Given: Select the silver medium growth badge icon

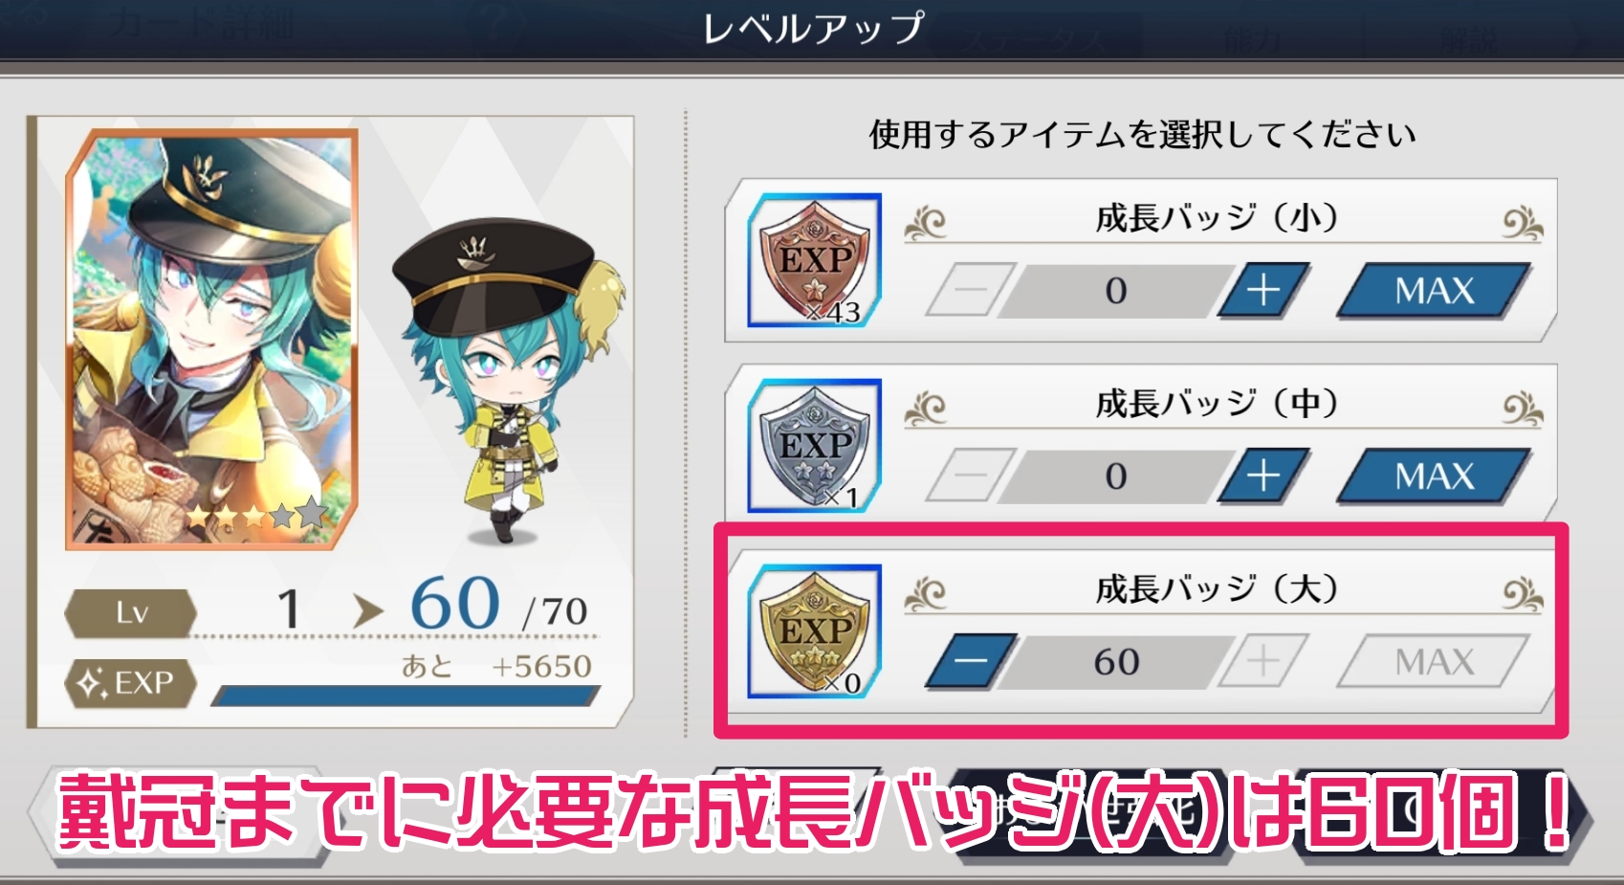Looking at the screenshot, I should [x=814, y=446].
